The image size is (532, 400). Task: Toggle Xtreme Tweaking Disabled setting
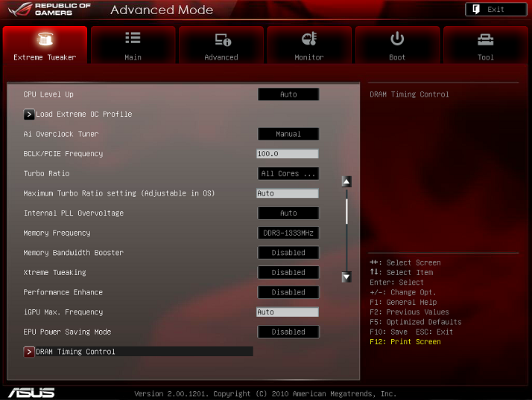pyautogui.click(x=288, y=273)
